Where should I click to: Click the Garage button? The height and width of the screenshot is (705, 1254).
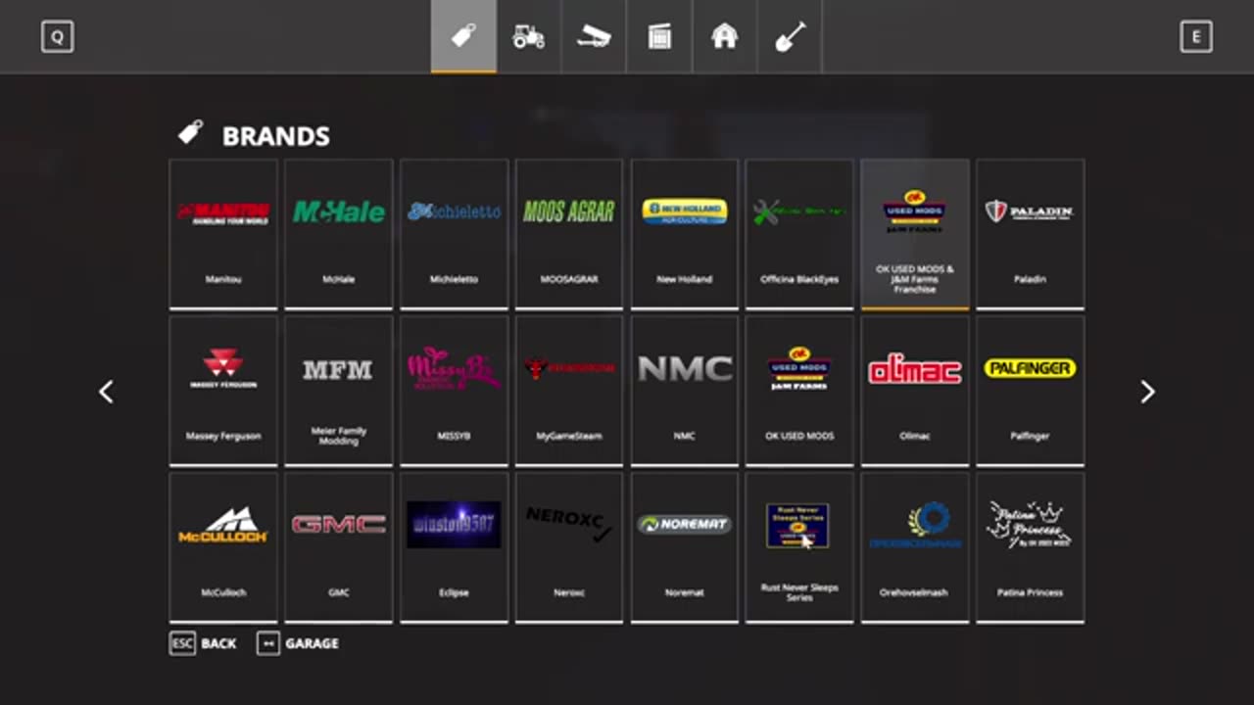[298, 643]
